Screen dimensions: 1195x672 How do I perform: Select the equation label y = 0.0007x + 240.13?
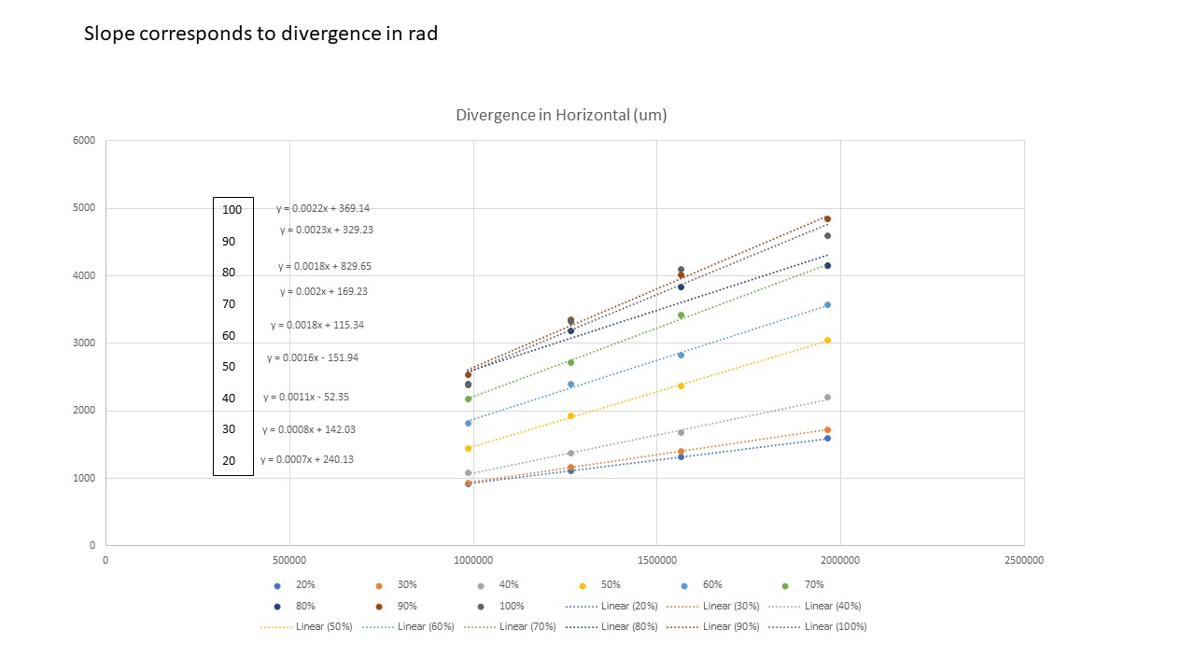pyautogui.click(x=306, y=459)
